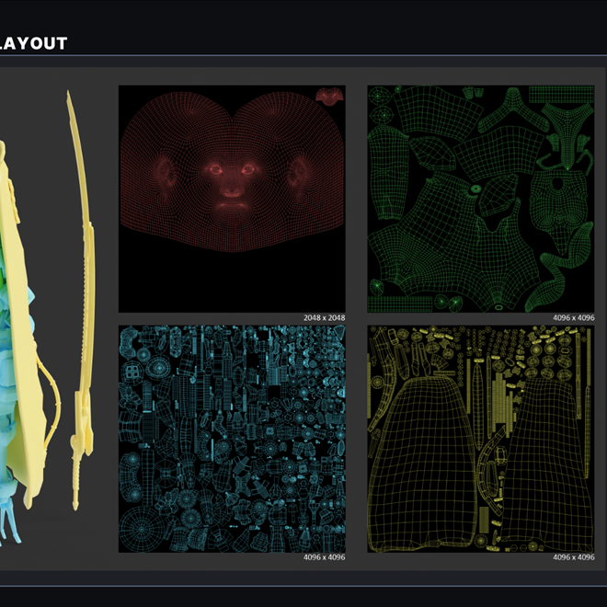Click 4096 x 4096 label under yellow layout

click(x=573, y=557)
